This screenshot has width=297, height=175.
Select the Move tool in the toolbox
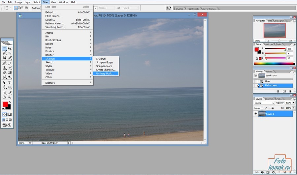tap(10, 49)
